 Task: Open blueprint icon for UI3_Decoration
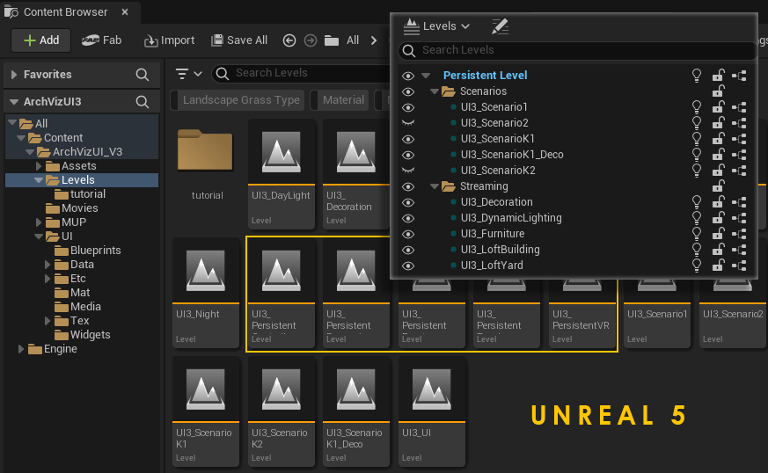click(739, 201)
